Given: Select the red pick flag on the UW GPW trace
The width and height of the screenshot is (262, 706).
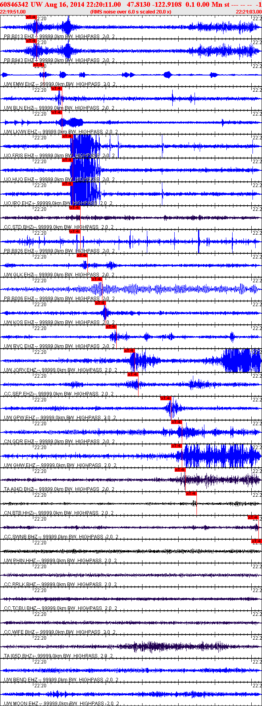Looking at the screenshot, I should [x=166, y=398].
